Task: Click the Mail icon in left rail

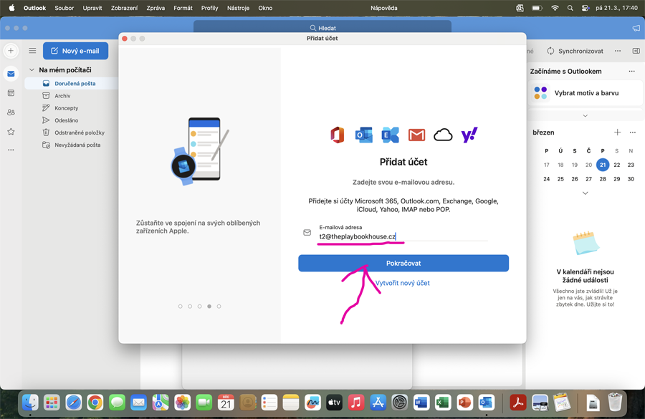Action: click(x=11, y=74)
